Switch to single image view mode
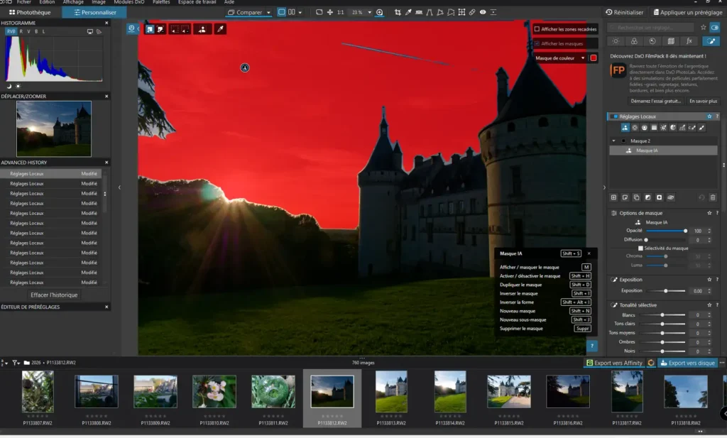This screenshot has height=438, width=727. click(x=281, y=12)
